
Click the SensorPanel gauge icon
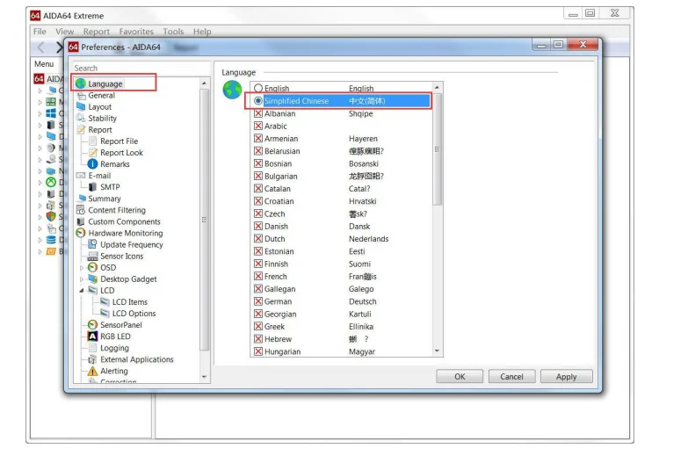click(92, 325)
